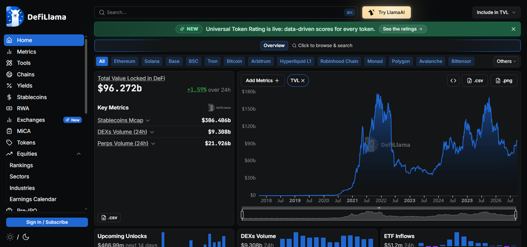Open Industries under Equities

(22, 188)
